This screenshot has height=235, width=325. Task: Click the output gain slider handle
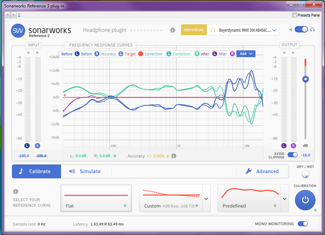pos(305,79)
